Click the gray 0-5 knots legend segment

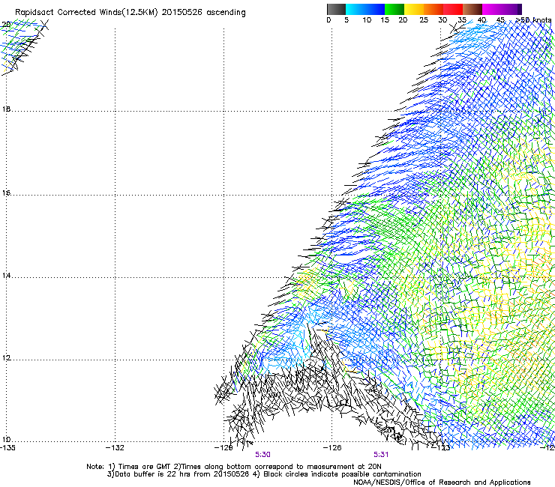(336, 9)
